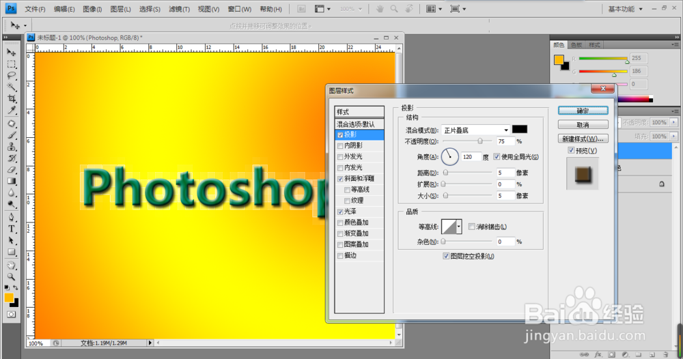Select the Crop tool
683x359 pixels.
(x=12, y=99)
